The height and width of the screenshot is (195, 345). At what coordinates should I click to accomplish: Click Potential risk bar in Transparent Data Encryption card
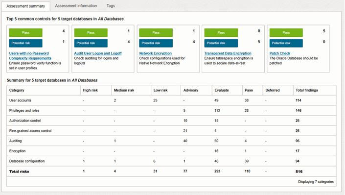221,43
